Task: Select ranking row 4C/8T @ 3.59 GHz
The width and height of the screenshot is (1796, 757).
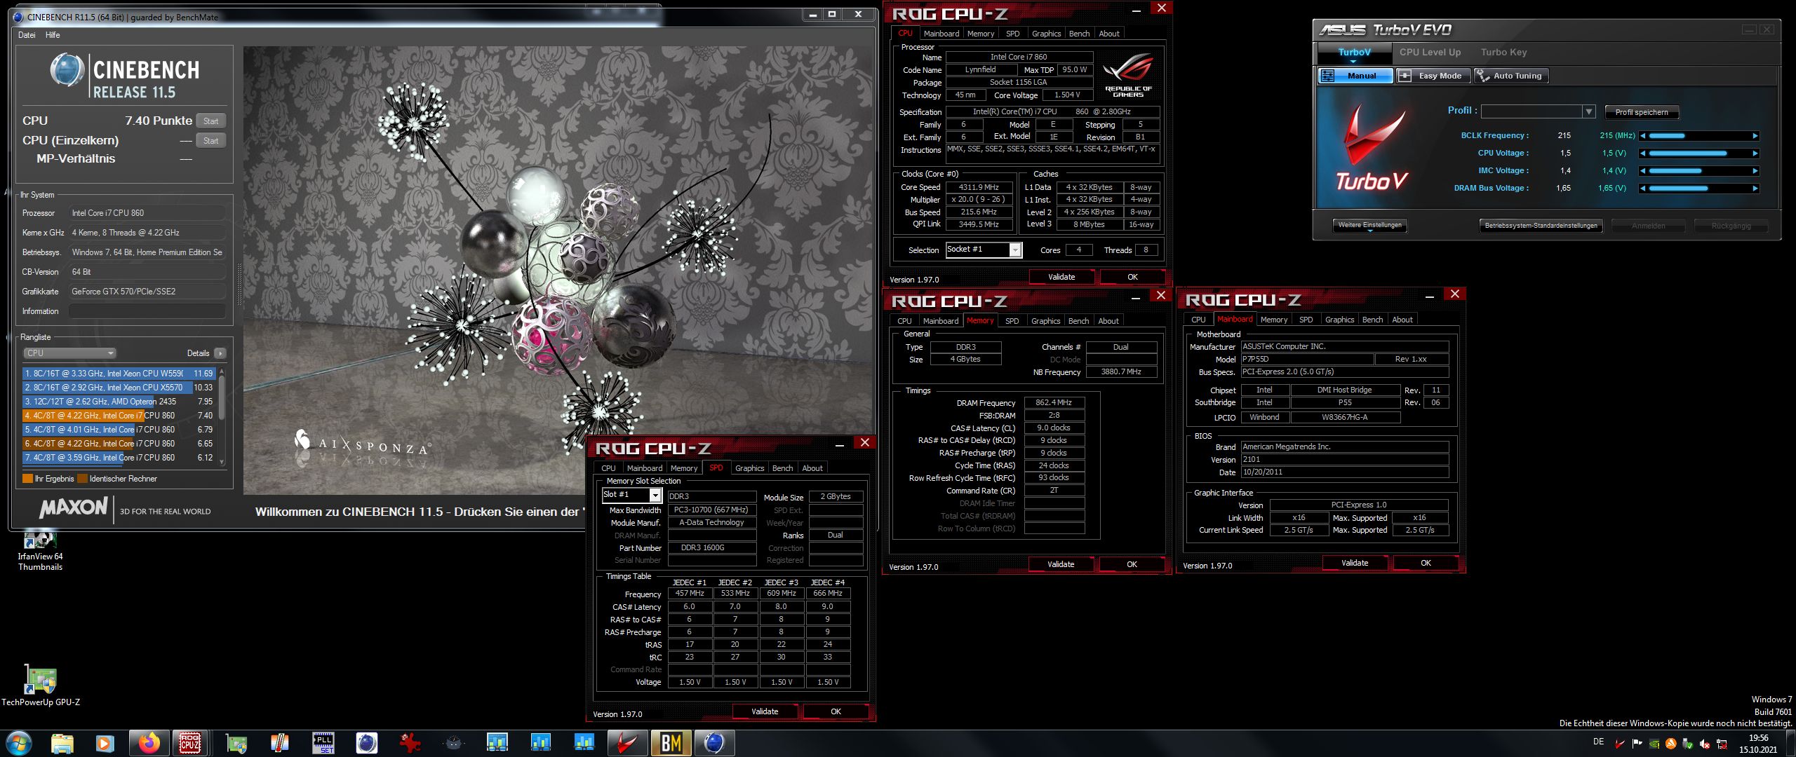Action: (118, 458)
